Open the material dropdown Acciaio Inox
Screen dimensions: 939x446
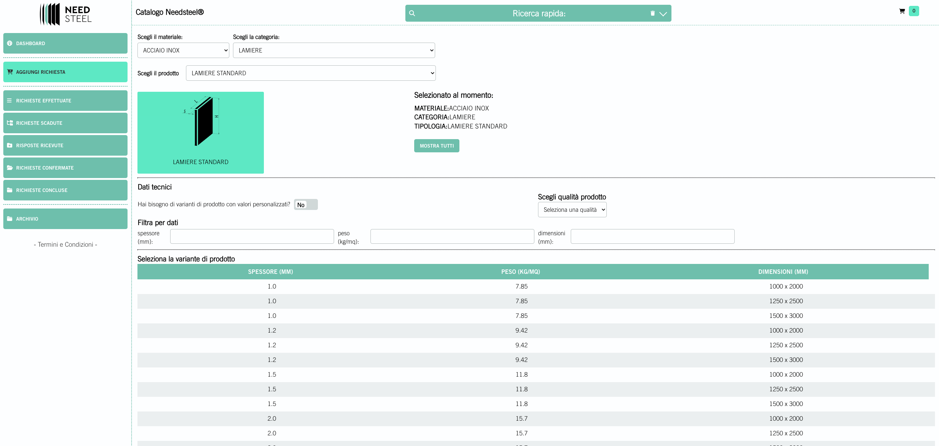click(183, 50)
